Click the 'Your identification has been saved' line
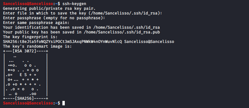Viewport: 249px width, 108px height. [81, 27]
